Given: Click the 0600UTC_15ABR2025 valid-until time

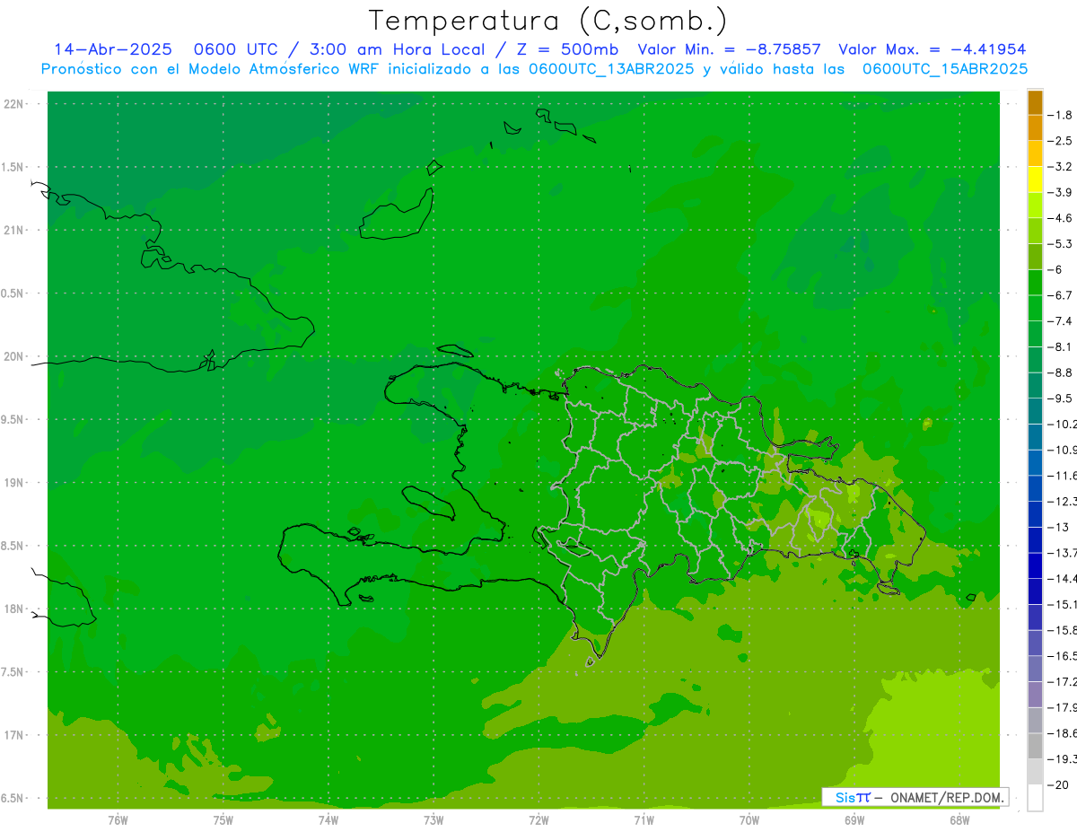Looking at the screenshot, I should 945,68.
